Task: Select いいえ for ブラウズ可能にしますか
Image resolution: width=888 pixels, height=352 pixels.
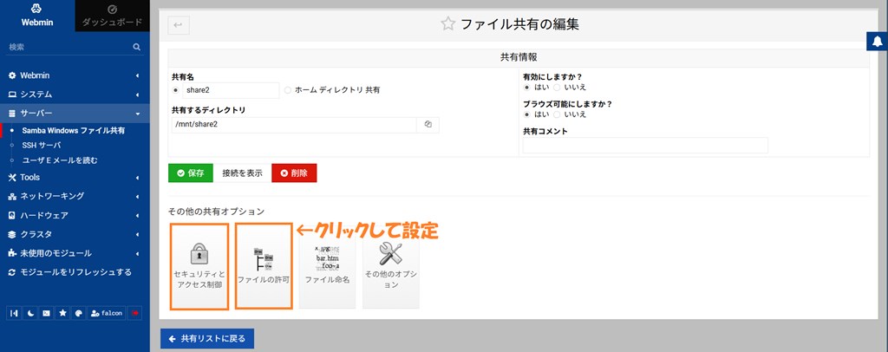Action: (558, 114)
